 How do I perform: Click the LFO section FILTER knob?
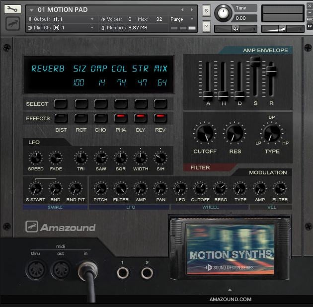pyautogui.click(x=121, y=188)
